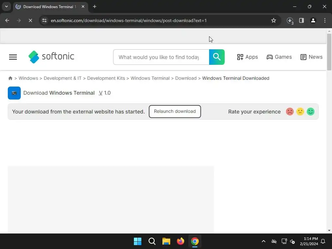Click the scrollbar down arrow
The image size is (332, 249).
click(x=329, y=231)
